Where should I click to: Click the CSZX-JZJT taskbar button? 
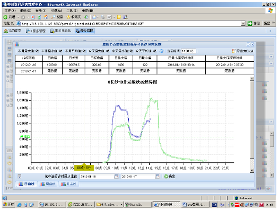point(81,205)
